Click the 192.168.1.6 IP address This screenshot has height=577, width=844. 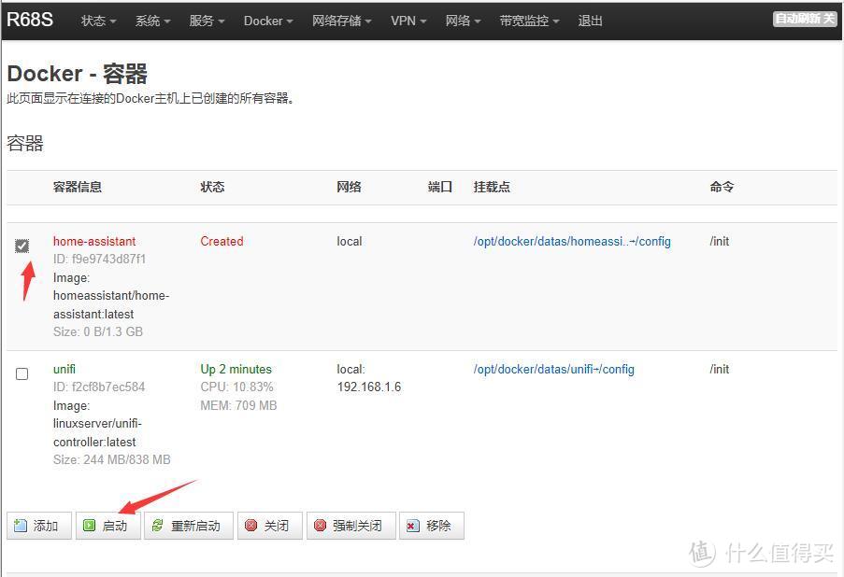coord(368,387)
